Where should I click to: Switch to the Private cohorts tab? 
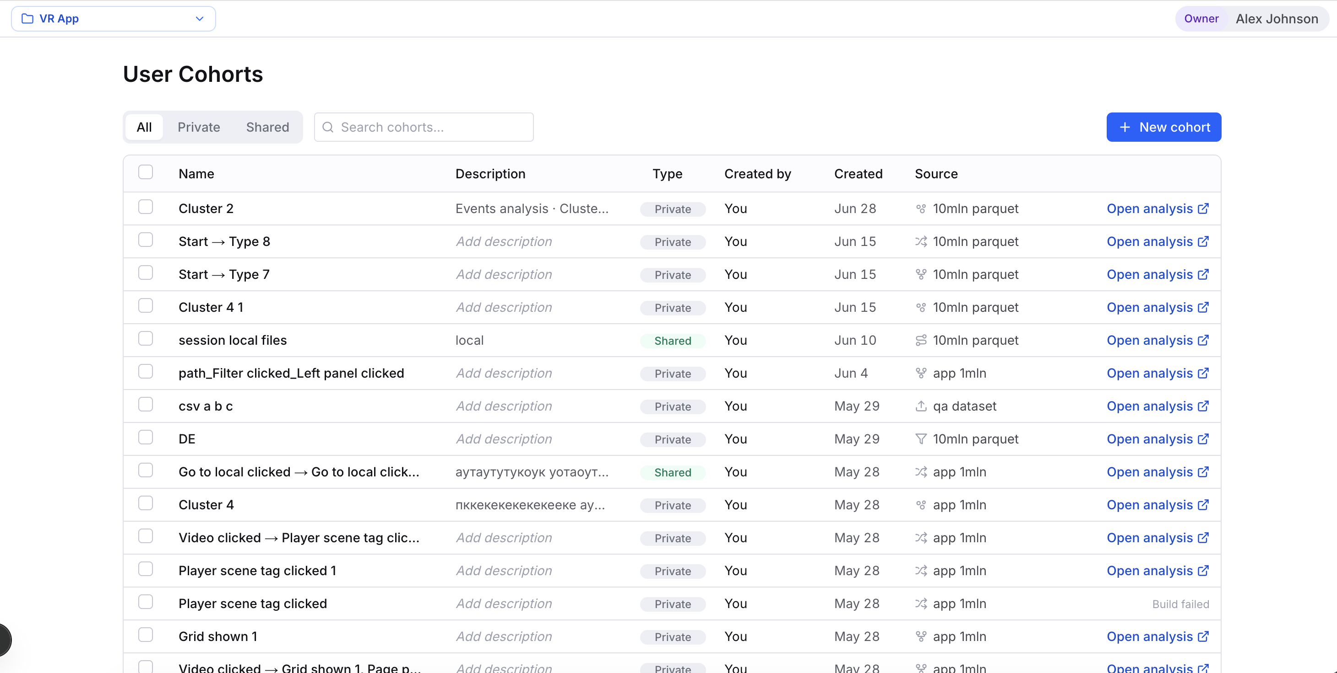pyautogui.click(x=199, y=128)
